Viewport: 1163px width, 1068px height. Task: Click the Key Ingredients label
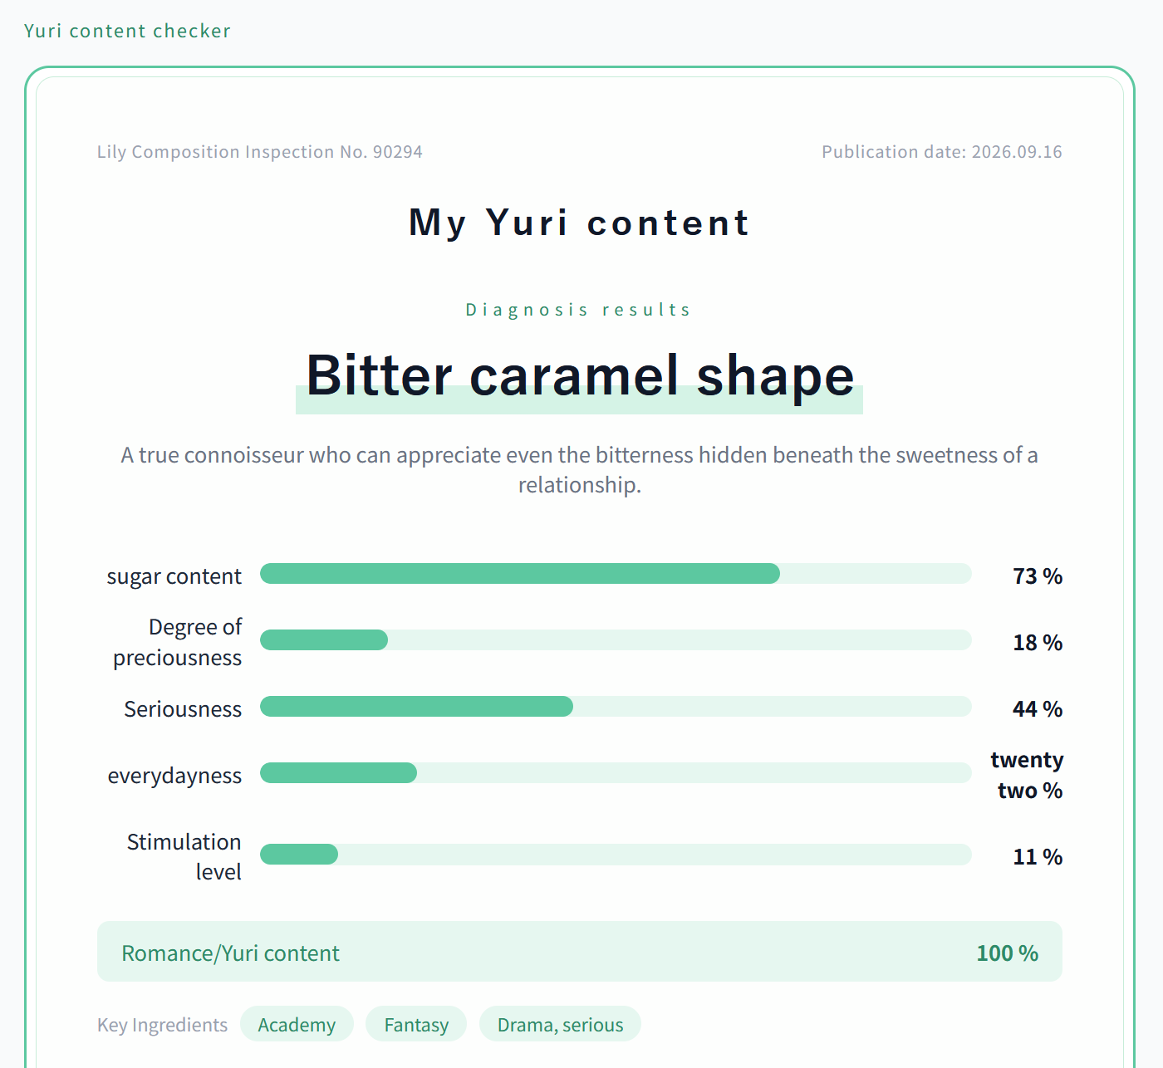tap(162, 1025)
